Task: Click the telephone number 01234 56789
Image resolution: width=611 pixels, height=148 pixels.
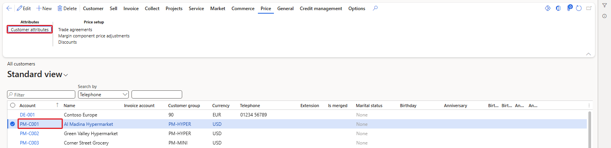Action: (254, 115)
